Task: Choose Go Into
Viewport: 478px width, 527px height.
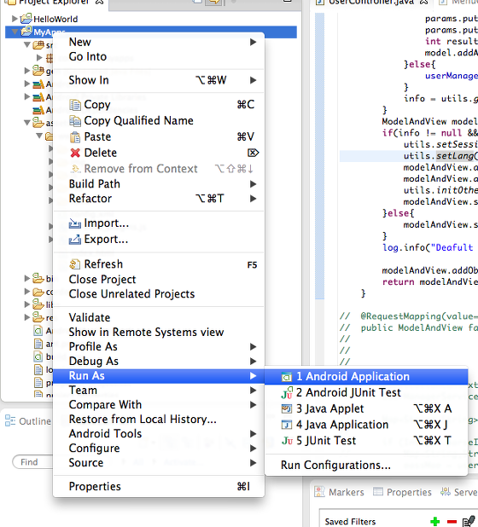Action: coord(159,56)
